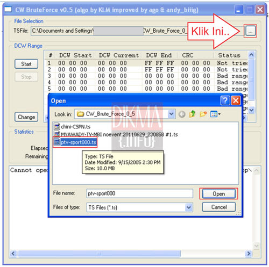This screenshot has width=269, height=267.
Task: Click the icon beside chini-CSPN.ts
Action: pyautogui.click(x=57, y=126)
